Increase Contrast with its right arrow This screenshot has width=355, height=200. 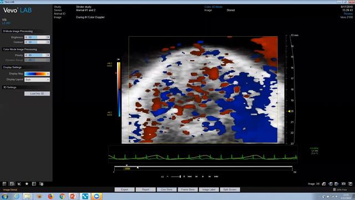coord(48,42)
